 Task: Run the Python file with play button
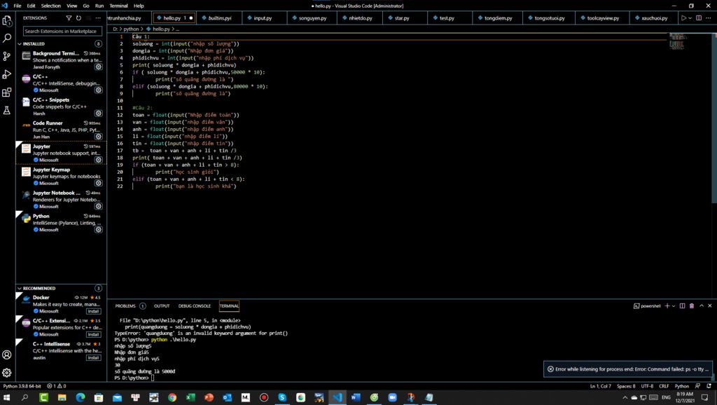point(683,18)
